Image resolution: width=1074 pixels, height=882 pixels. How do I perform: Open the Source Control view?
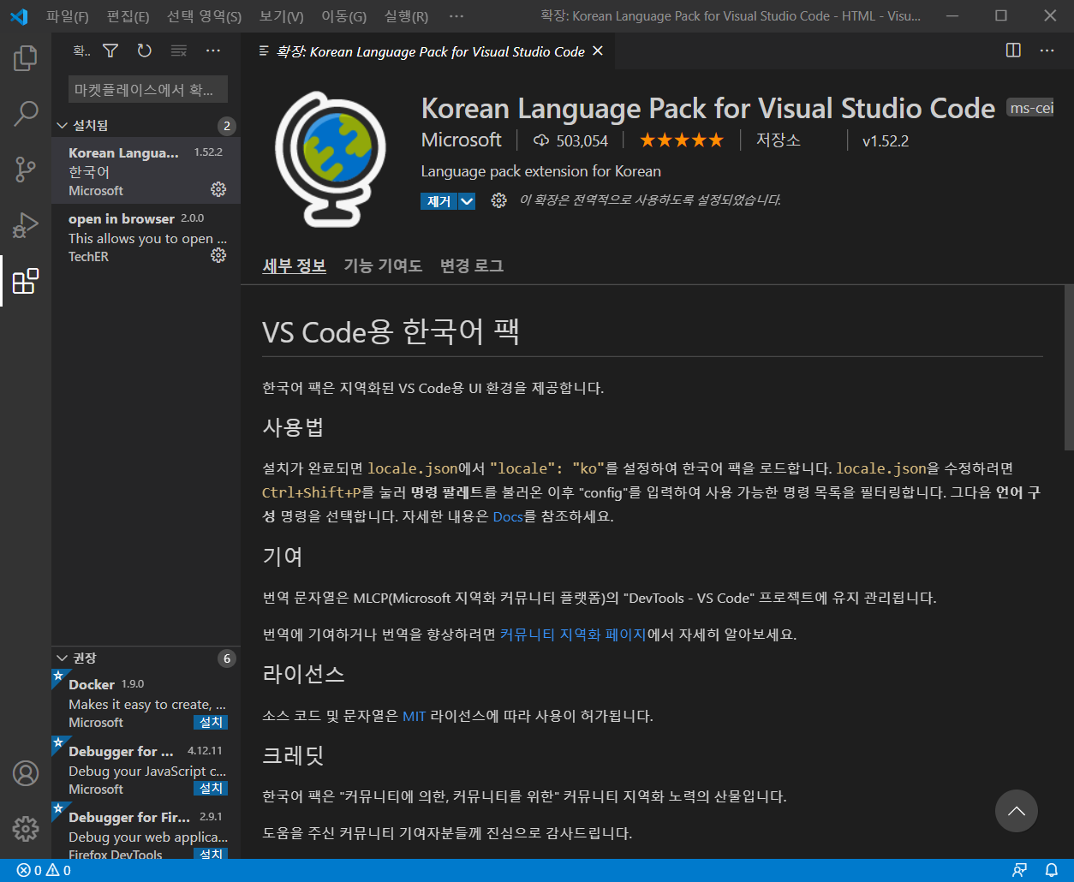pyautogui.click(x=26, y=170)
